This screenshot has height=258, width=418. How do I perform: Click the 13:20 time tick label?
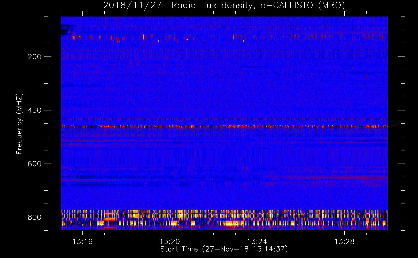point(170,241)
